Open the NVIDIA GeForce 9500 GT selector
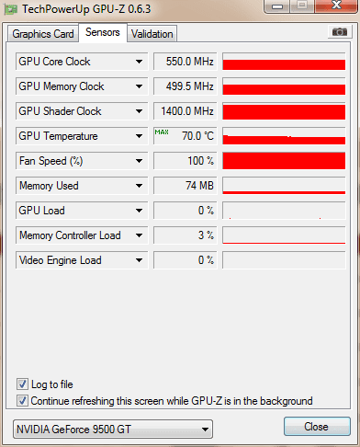 pyautogui.click(x=113, y=429)
